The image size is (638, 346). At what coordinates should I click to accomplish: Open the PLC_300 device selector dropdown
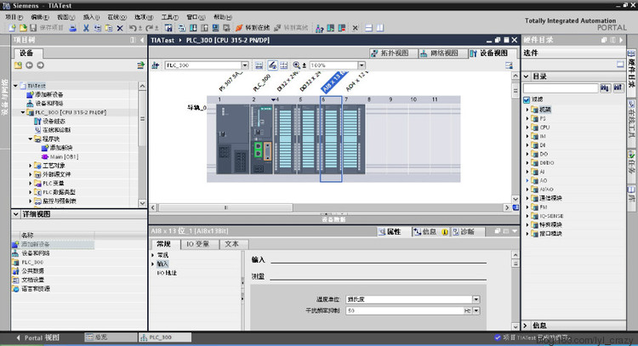pyautogui.click(x=244, y=65)
